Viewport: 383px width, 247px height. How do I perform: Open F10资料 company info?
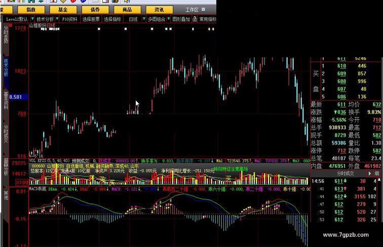(69, 19)
